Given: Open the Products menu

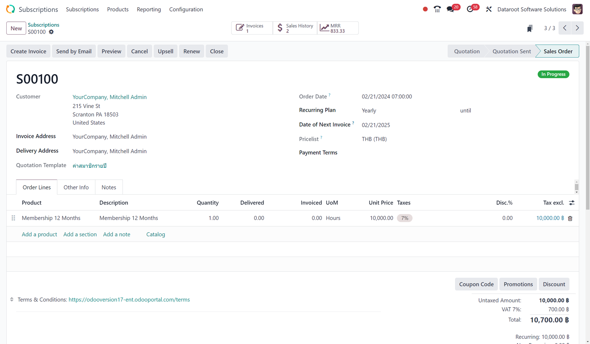Looking at the screenshot, I should [118, 9].
